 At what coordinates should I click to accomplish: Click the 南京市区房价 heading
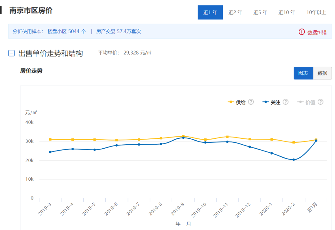point(31,10)
